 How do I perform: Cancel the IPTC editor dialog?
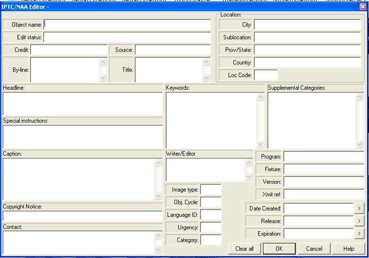tap(314, 249)
